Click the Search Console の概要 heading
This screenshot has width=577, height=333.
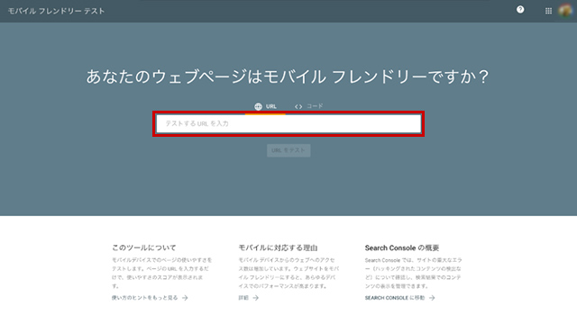click(402, 247)
